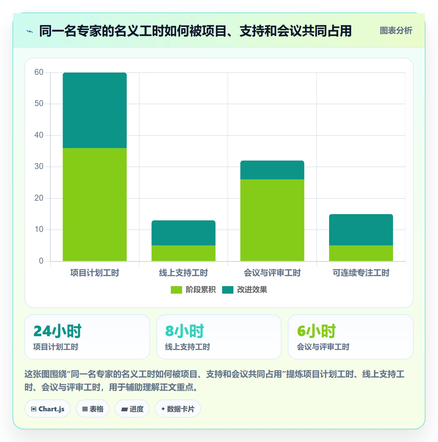
Task: Select the 进度 tag chip
Action: click(x=132, y=409)
